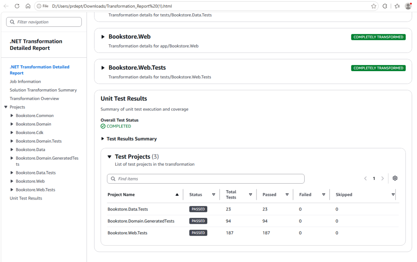The image size is (417, 262).
Task: Click COMPLETELY TRANSFORMED badge on Bookstore.Web.Tests
Action: (x=378, y=68)
